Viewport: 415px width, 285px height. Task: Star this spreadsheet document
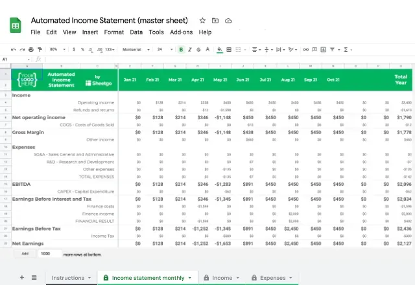203,21
